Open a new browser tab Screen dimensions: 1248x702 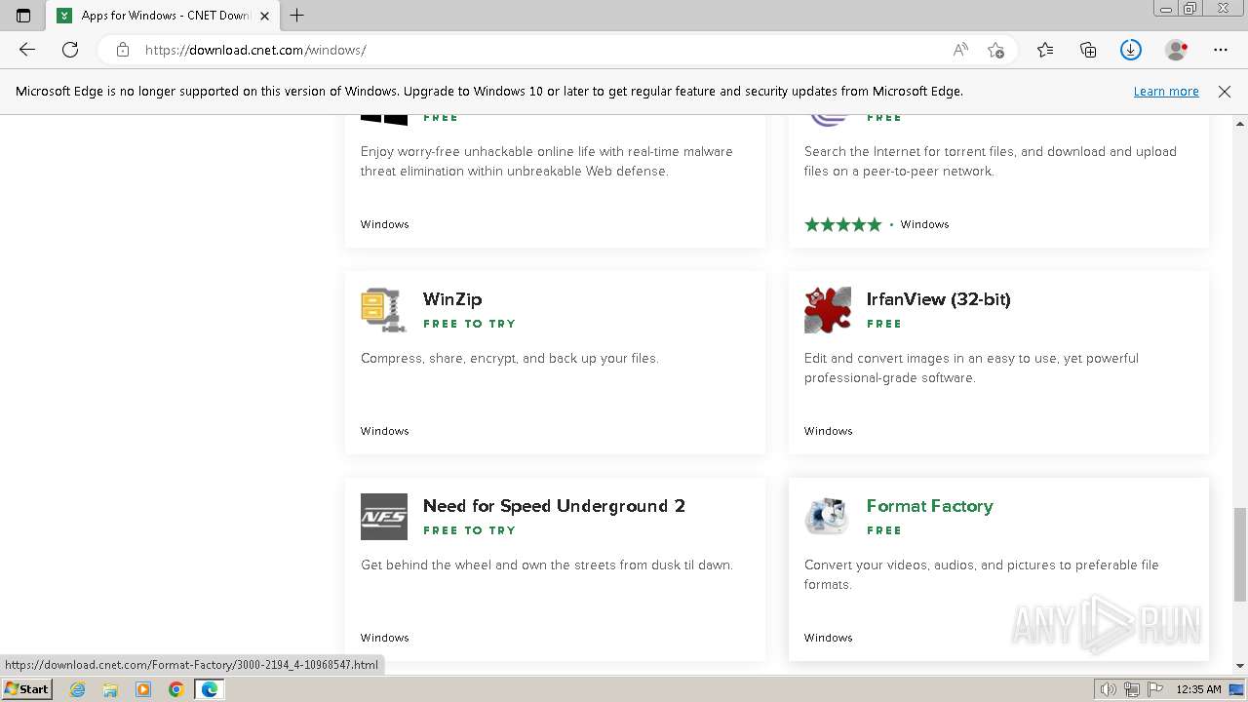pos(297,16)
